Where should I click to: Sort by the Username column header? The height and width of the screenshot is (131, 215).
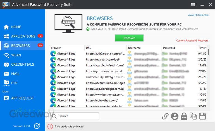(x=144, y=48)
